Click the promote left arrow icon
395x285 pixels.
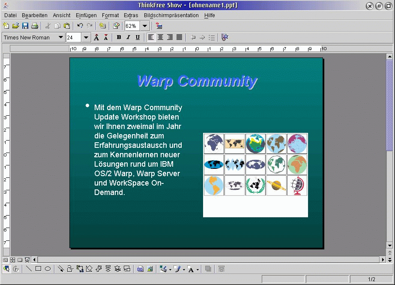point(193,38)
